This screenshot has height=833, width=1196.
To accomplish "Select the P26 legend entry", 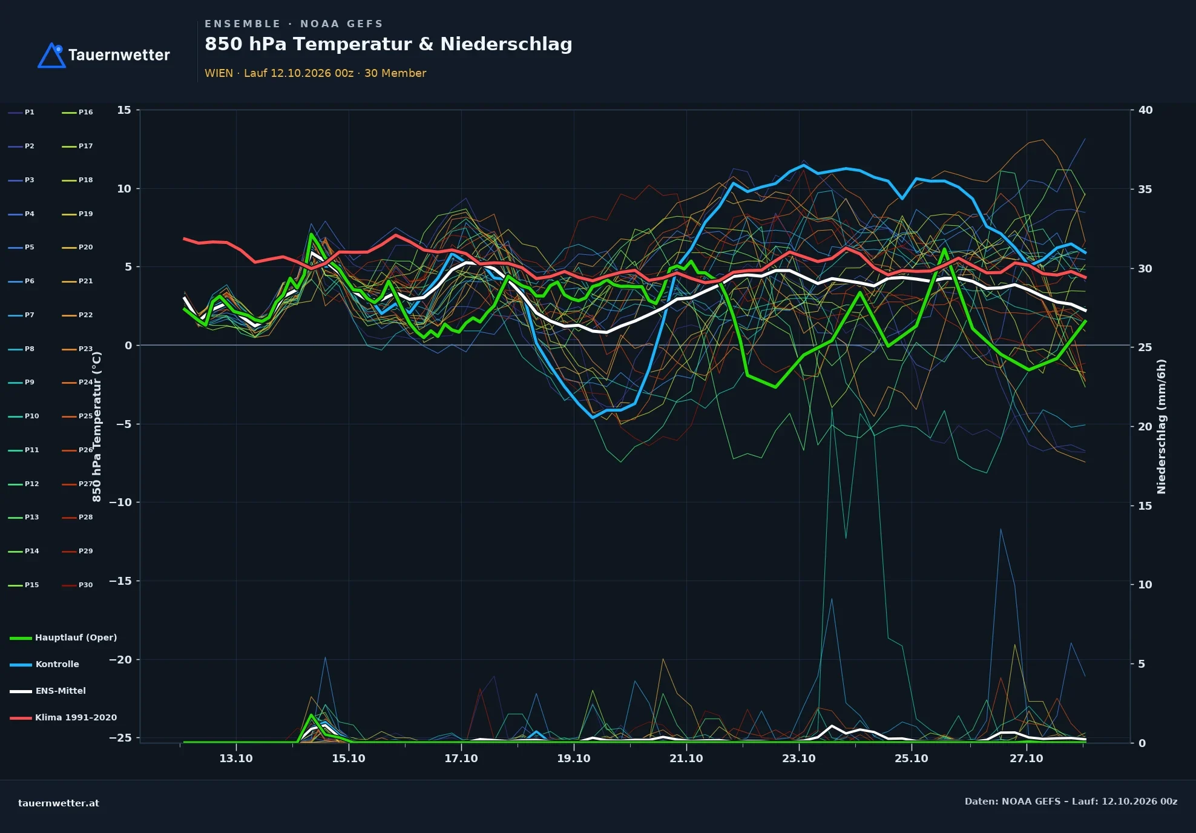I will tap(77, 450).
